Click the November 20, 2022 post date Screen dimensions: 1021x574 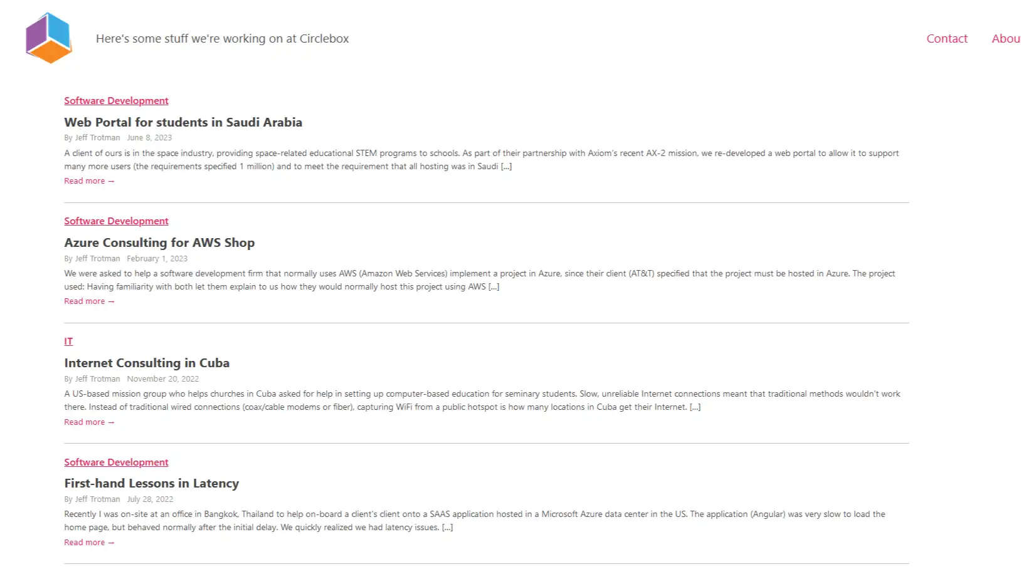pos(163,379)
